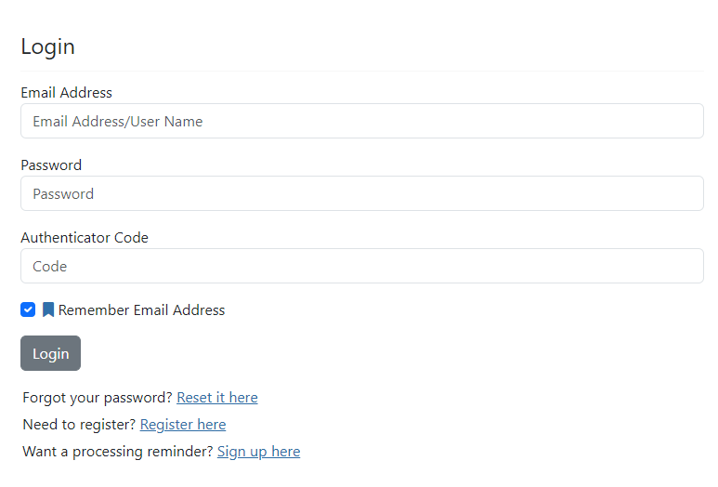Click the Login page heading
Image resolution: width=718 pixels, height=487 pixels.
tap(47, 46)
